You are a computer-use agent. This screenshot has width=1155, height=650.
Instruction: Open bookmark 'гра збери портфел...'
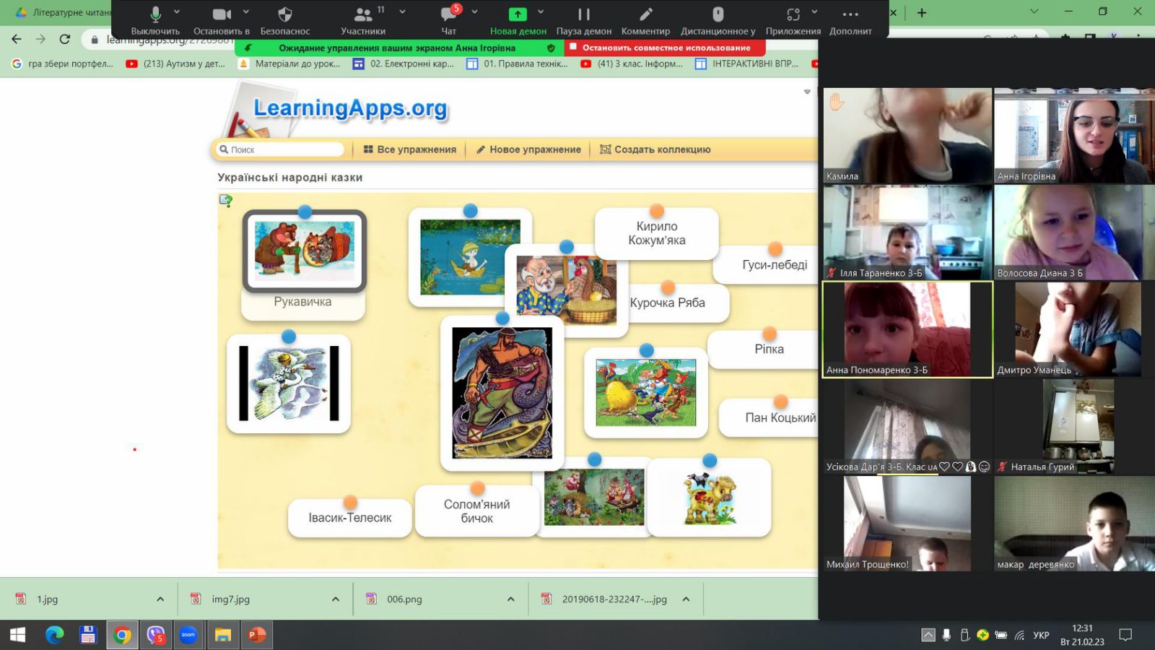click(63, 64)
